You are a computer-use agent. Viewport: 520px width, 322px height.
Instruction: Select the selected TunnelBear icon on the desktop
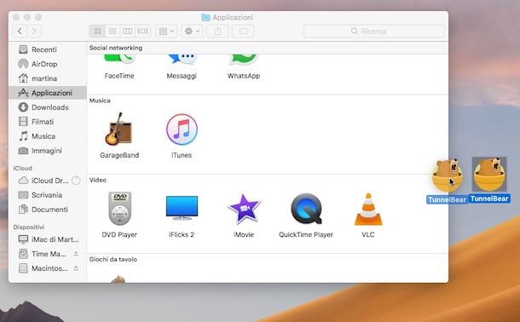489,175
